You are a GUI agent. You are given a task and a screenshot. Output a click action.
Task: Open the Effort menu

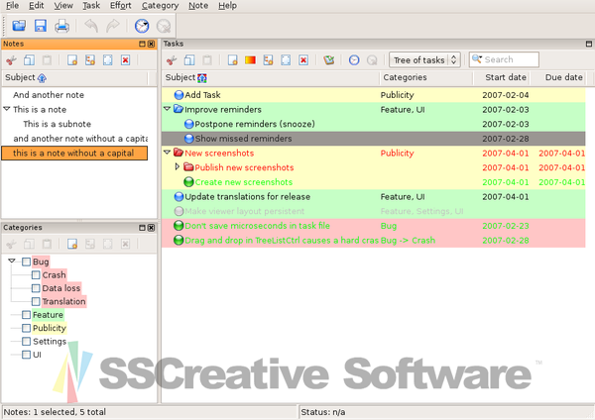(121, 6)
